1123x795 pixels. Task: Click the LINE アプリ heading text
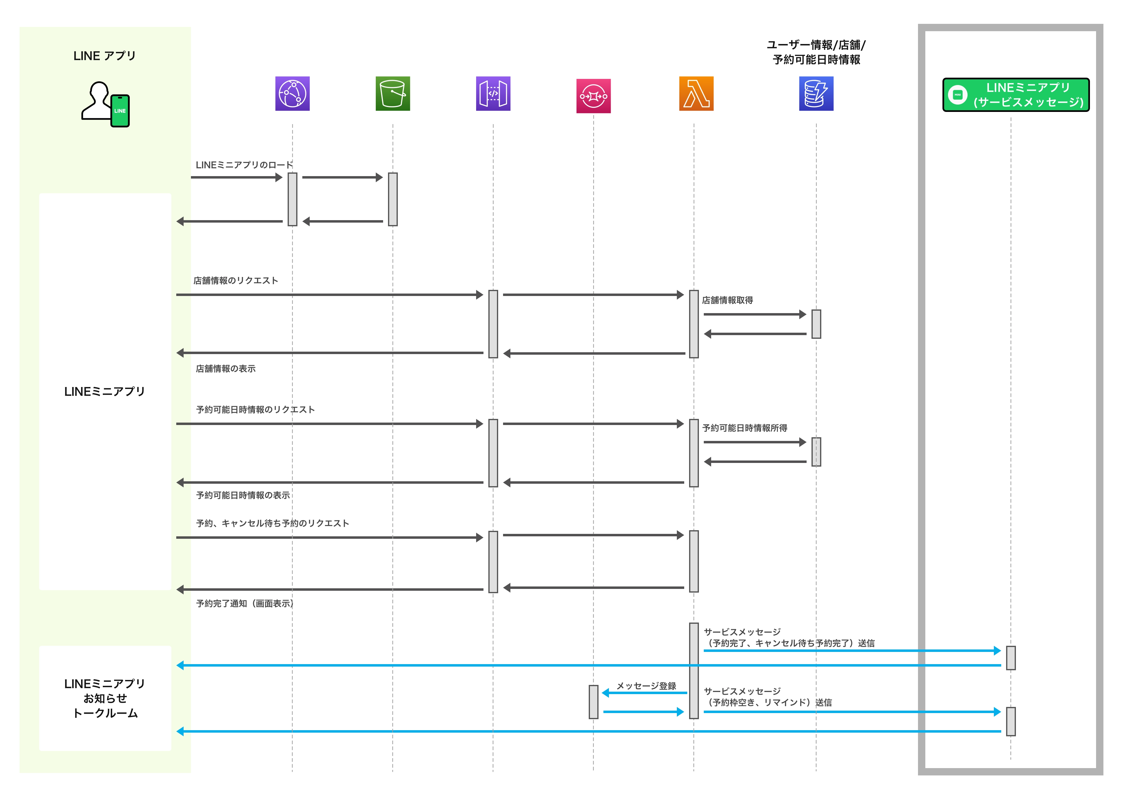(x=104, y=56)
